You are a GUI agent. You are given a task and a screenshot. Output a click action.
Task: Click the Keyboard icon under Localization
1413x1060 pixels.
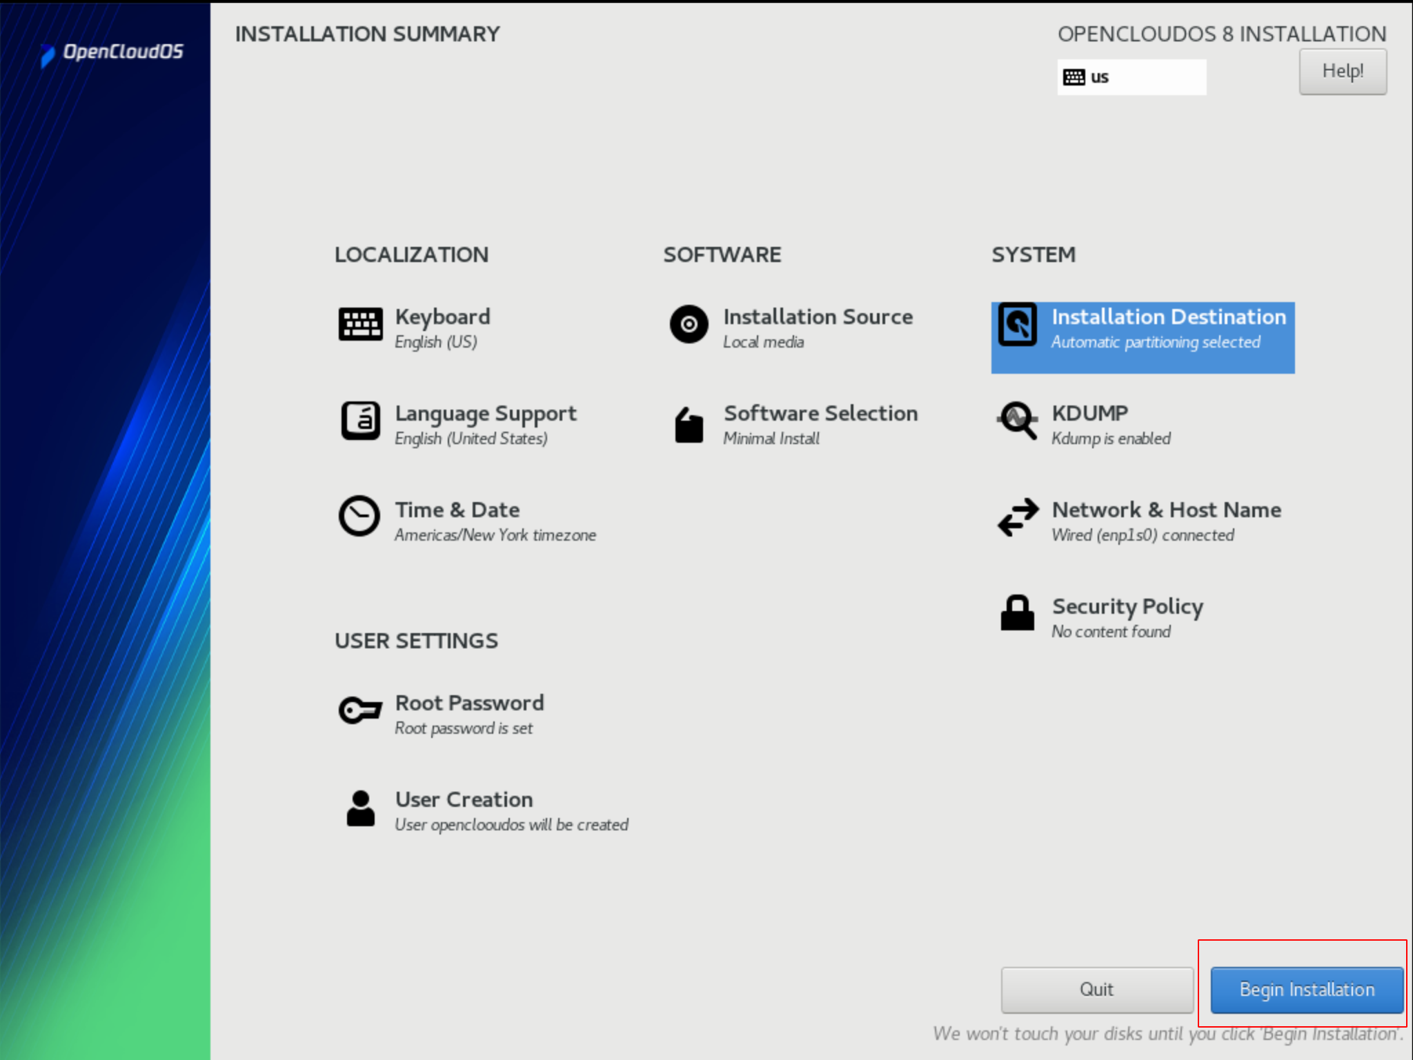pyautogui.click(x=360, y=324)
